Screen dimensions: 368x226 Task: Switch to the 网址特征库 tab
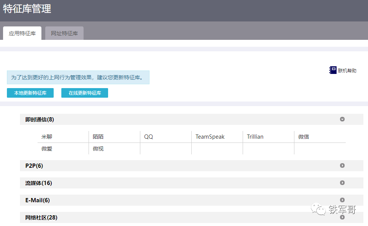(x=64, y=33)
